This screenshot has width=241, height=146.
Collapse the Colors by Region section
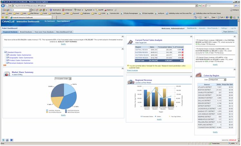point(235,70)
